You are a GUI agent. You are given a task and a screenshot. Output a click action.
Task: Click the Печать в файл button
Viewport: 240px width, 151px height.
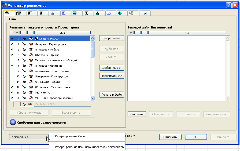pos(112,95)
